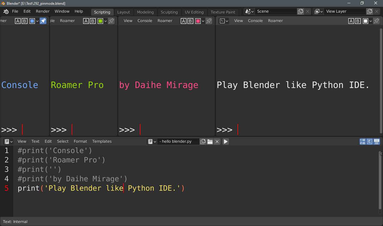383x226 pixels.
Task: Open the File menu
Action: pos(15,11)
